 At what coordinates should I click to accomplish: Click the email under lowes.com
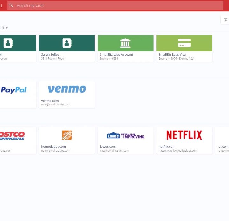(x=114, y=151)
